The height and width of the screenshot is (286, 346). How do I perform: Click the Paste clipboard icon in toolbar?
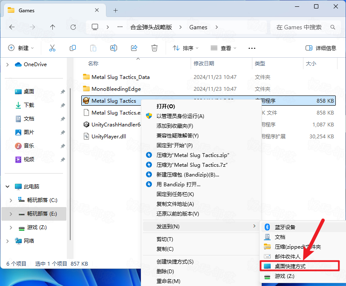point(93,48)
